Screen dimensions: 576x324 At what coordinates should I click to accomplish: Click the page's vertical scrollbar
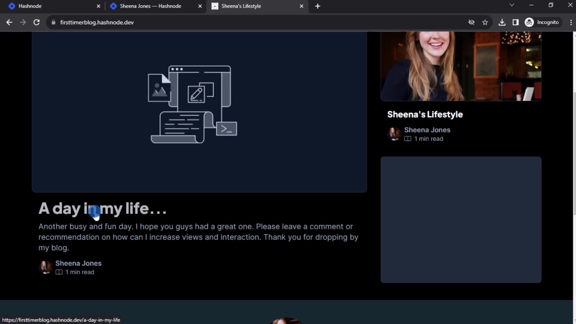pyautogui.click(x=574, y=153)
